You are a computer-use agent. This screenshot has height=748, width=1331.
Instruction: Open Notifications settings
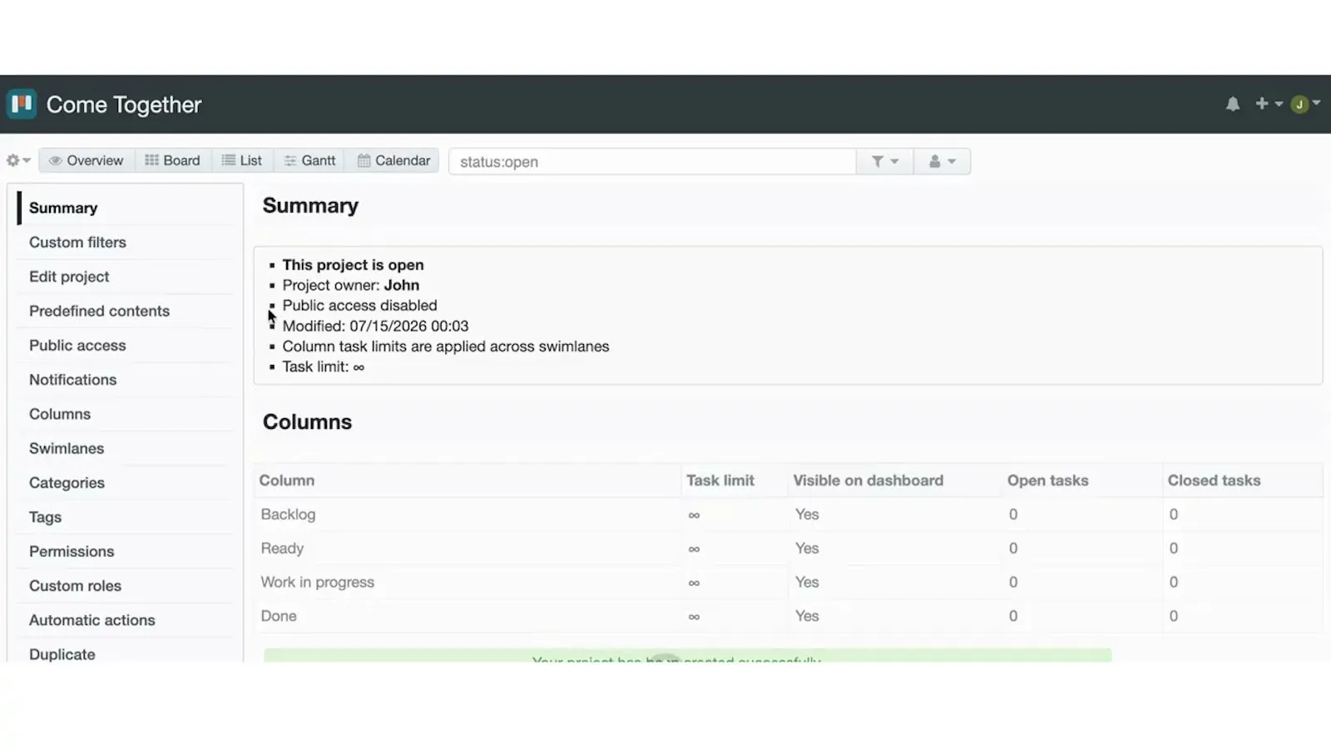point(72,380)
